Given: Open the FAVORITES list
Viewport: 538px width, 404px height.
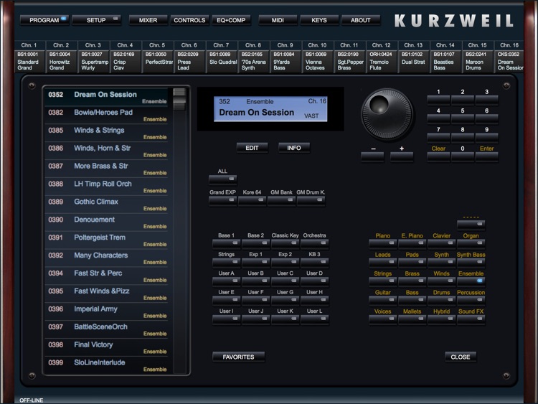Looking at the screenshot, I should click(238, 357).
